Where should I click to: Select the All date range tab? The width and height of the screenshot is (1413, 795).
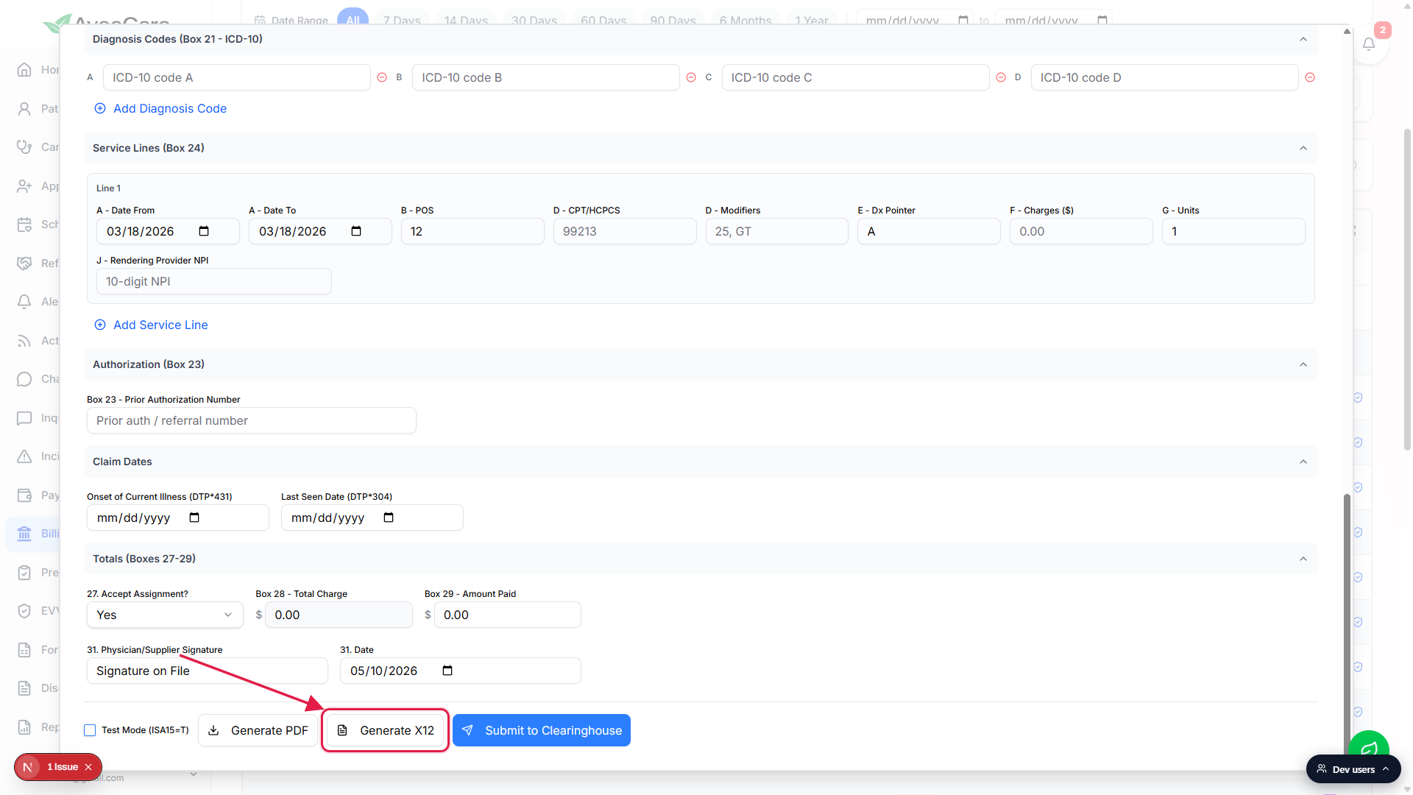tap(353, 19)
